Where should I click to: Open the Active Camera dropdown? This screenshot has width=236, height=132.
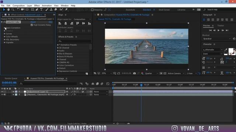click(x=176, y=73)
